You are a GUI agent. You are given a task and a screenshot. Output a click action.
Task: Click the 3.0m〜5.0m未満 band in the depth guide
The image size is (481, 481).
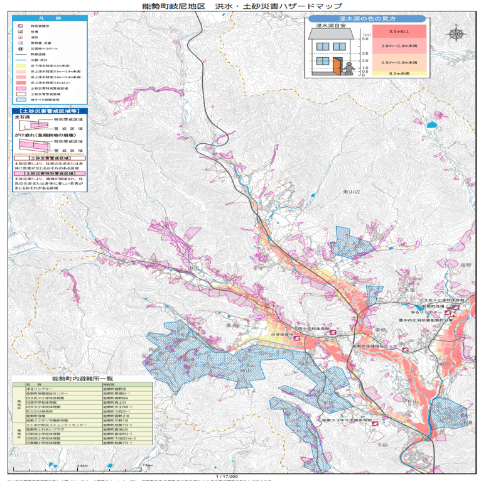[x=399, y=46]
